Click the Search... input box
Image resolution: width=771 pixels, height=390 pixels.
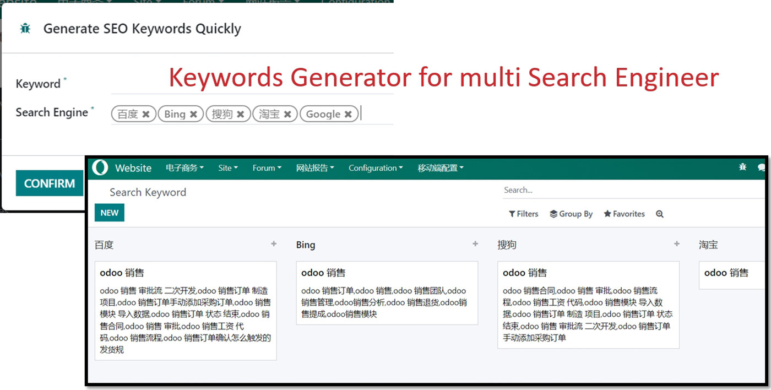(633, 191)
